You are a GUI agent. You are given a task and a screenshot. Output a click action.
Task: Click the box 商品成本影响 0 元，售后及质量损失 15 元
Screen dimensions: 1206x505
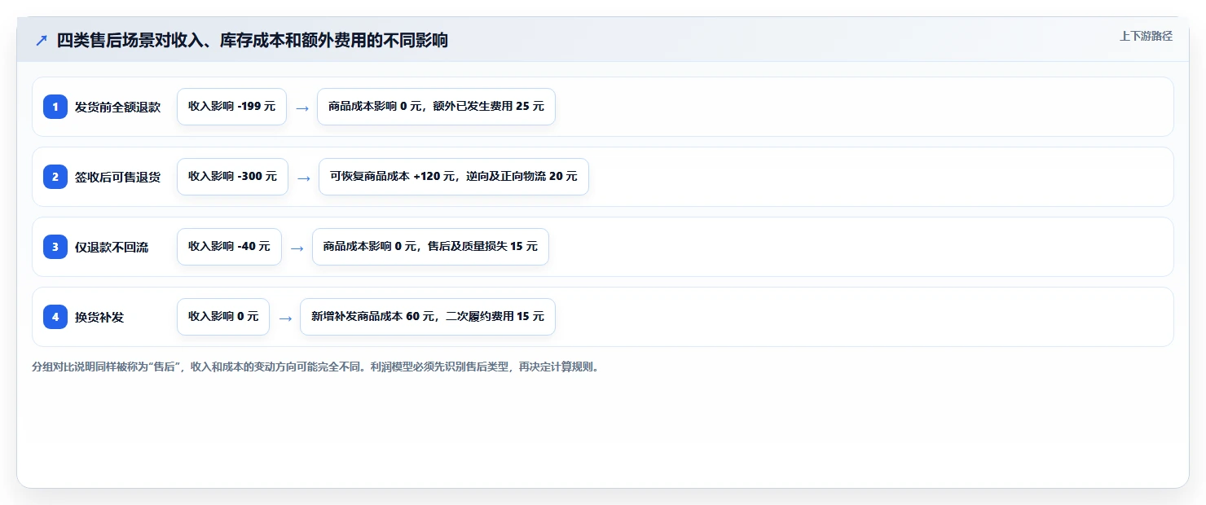coord(430,247)
